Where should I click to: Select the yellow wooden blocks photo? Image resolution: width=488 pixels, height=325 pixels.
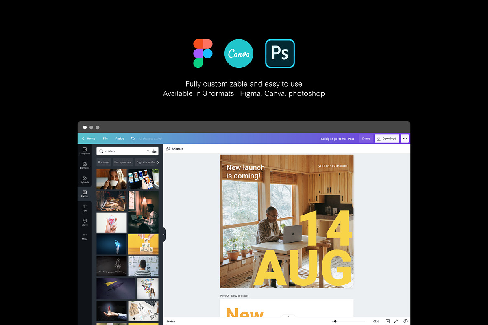(x=143, y=245)
